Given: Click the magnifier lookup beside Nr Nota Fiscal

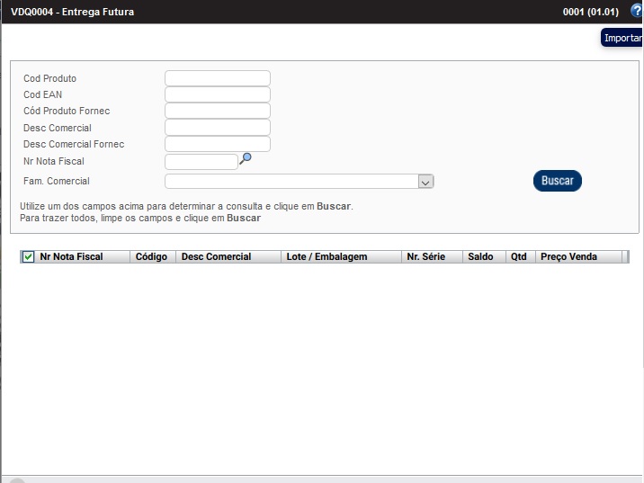Looking at the screenshot, I should point(246,159).
